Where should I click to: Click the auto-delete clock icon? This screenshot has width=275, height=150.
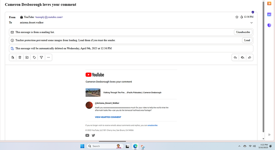pyautogui.click(x=12, y=48)
